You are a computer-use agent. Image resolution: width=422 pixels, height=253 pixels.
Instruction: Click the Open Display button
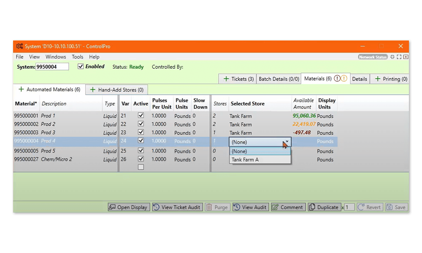tap(129, 207)
